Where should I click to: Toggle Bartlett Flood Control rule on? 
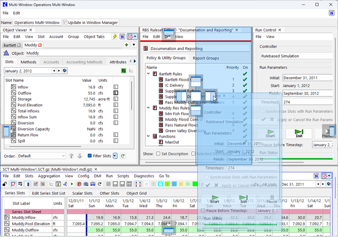click(x=245, y=79)
